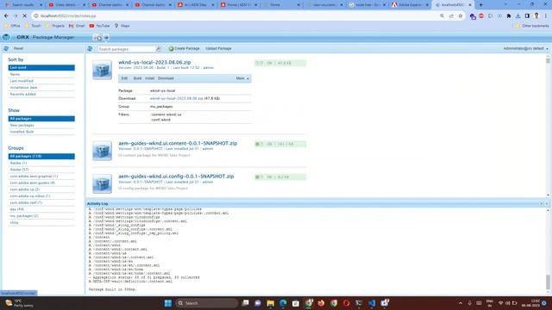This screenshot has width=552, height=310.
Task: Open Firefox in taskbar
Action: coord(321,303)
